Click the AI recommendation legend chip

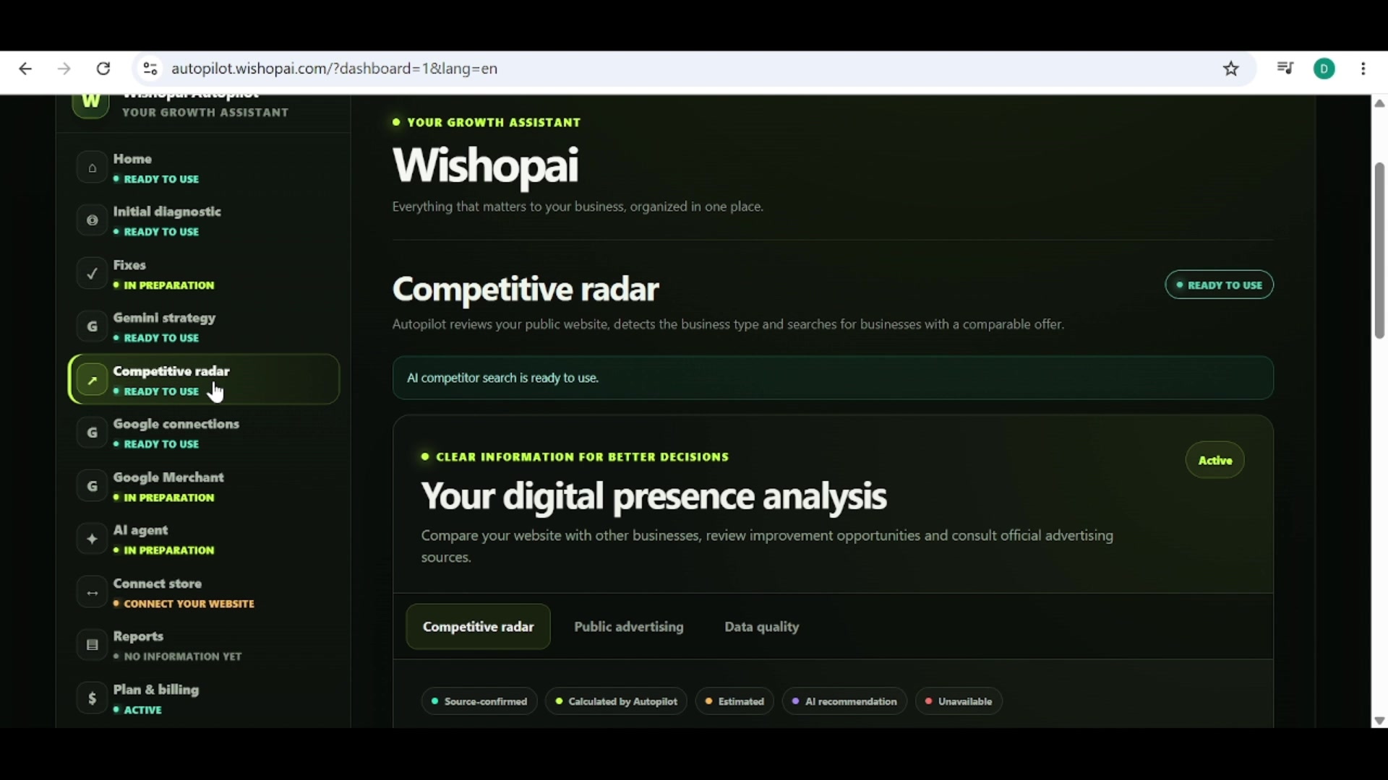pyautogui.click(x=844, y=701)
